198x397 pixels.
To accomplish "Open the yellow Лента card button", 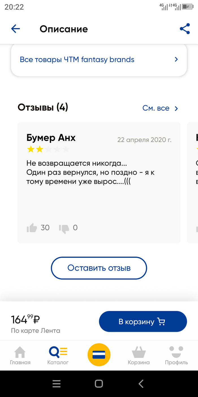I will click(x=99, y=354).
